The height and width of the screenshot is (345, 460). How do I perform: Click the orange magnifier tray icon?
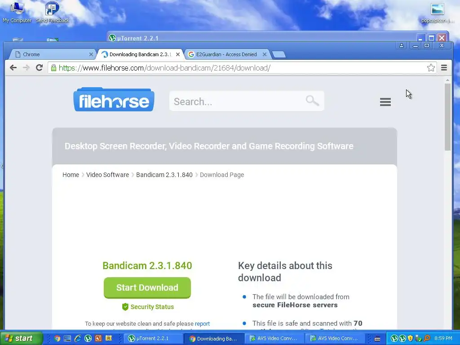[x=427, y=339]
